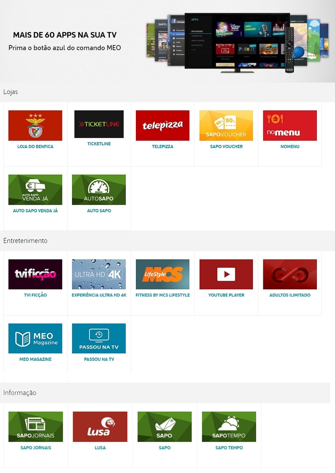Click the NoMenu app icon
Image resolution: width=335 pixels, height=473 pixels.
click(x=289, y=126)
